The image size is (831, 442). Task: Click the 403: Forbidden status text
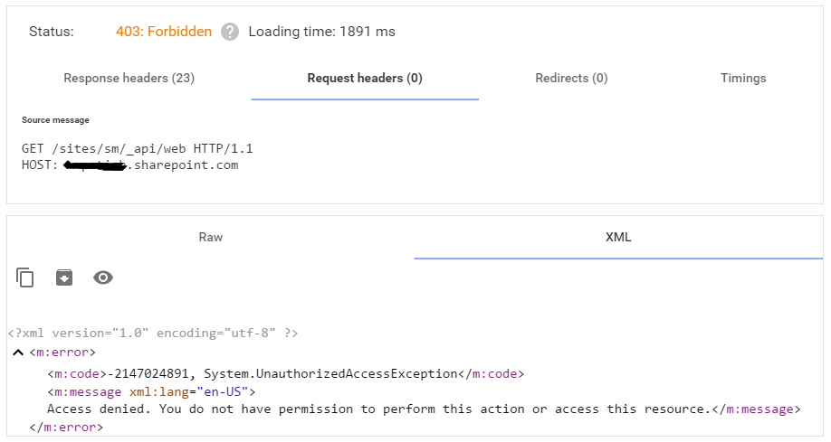point(164,32)
